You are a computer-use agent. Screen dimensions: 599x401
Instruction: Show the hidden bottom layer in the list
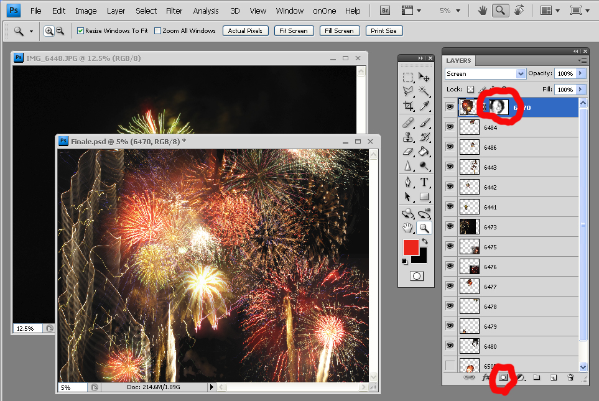pyautogui.click(x=450, y=366)
